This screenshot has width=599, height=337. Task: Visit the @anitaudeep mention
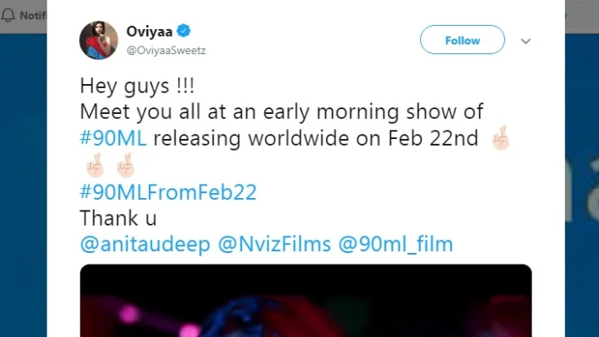pos(144,245)
